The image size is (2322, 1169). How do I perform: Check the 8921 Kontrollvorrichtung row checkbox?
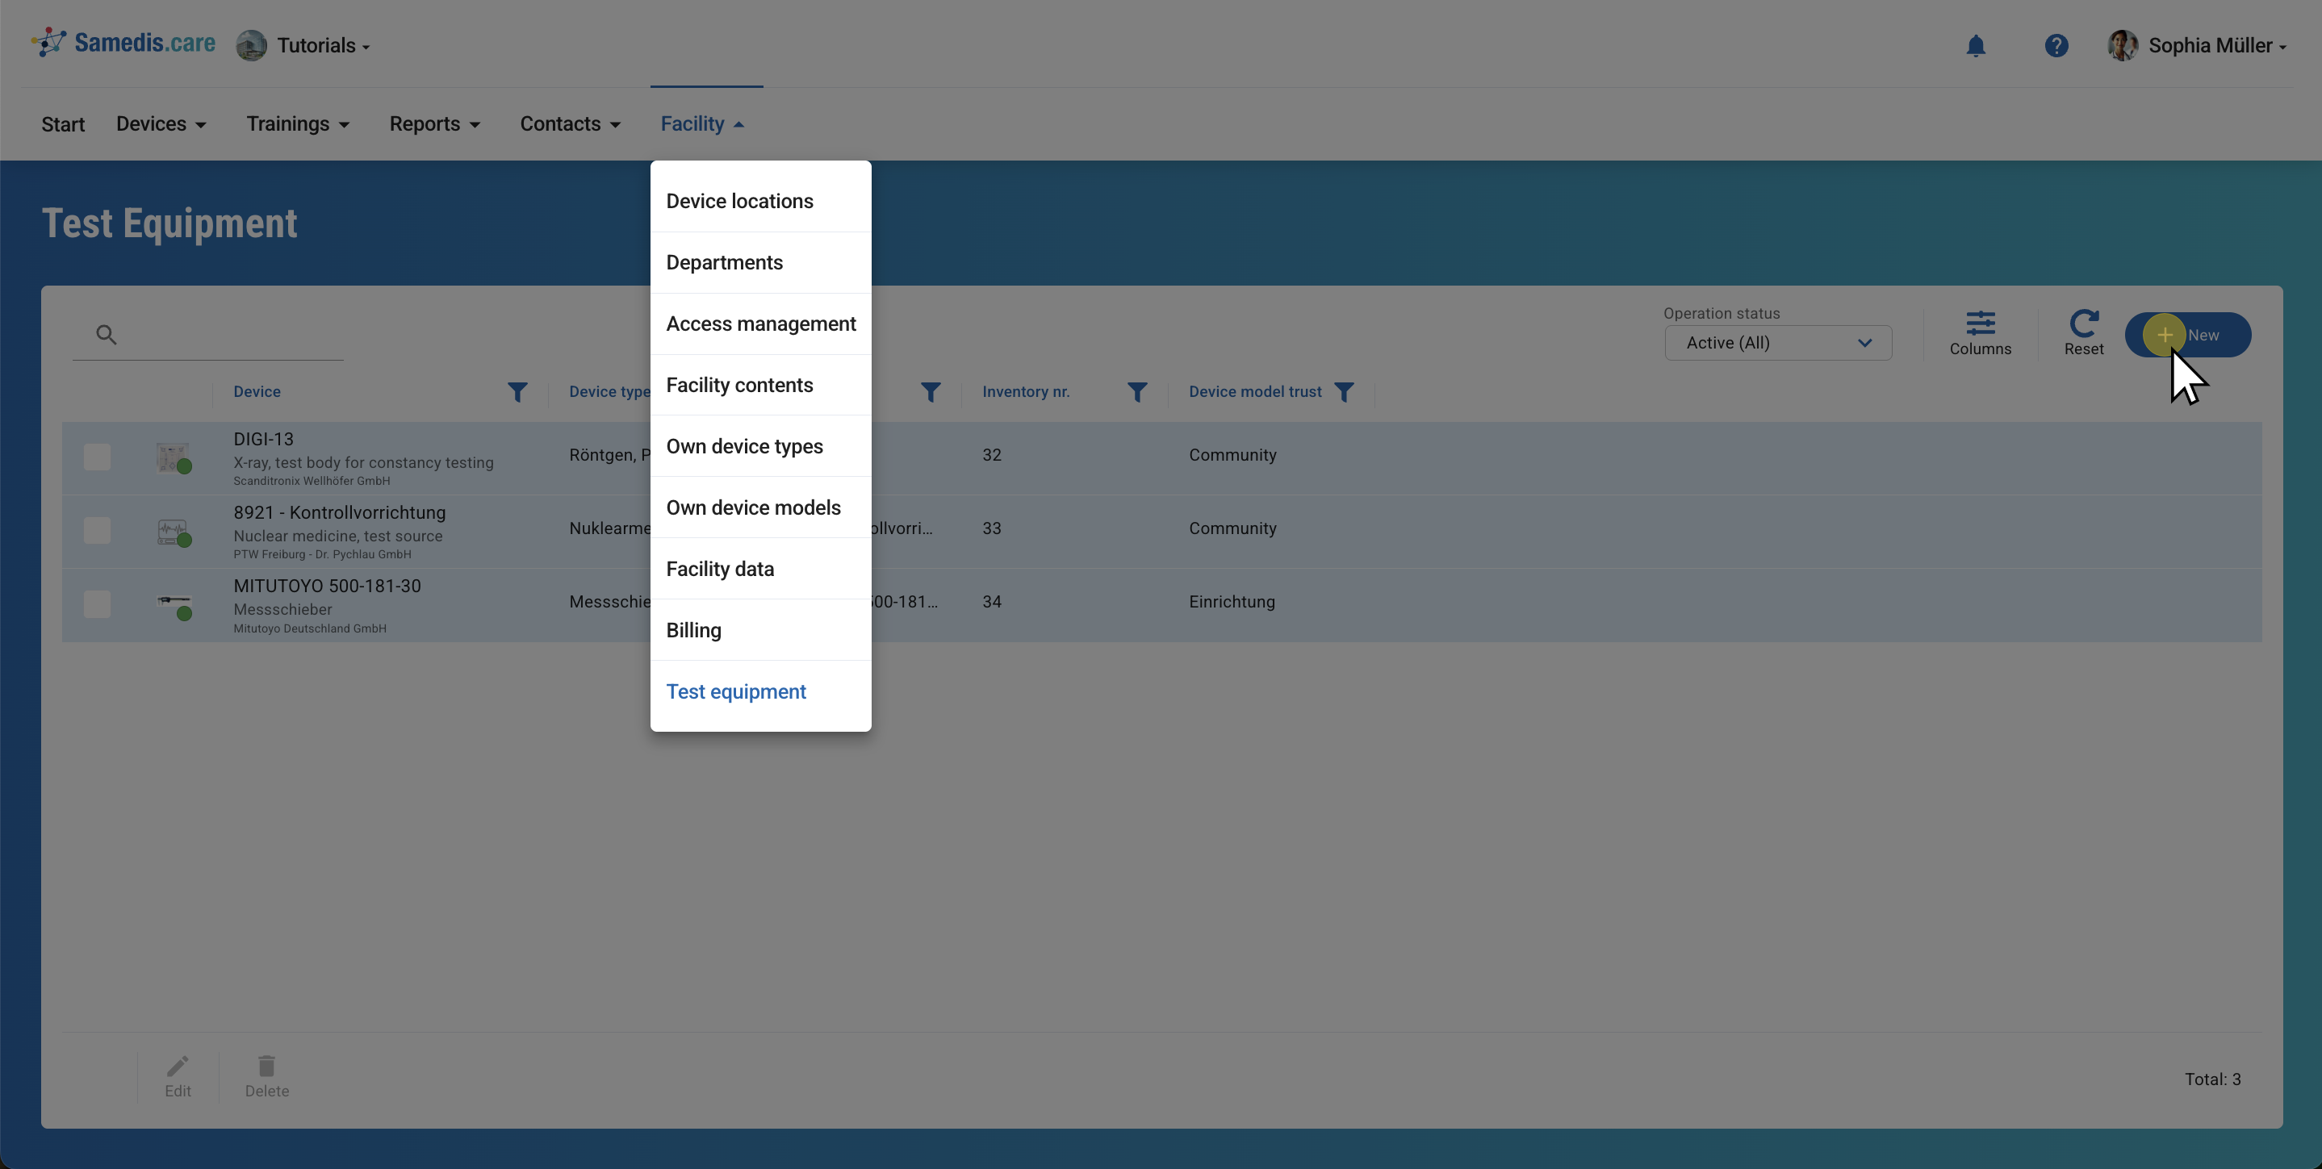(98, 530)
